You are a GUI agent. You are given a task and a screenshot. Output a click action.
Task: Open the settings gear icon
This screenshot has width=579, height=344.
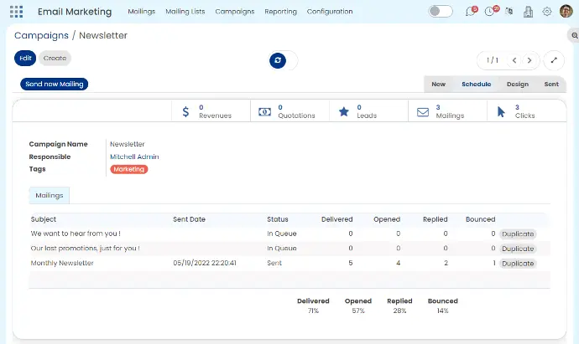547,12
